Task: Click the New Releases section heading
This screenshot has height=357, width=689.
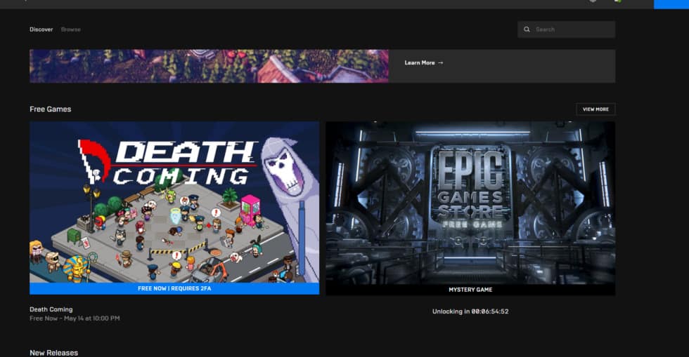Action: 53,353
